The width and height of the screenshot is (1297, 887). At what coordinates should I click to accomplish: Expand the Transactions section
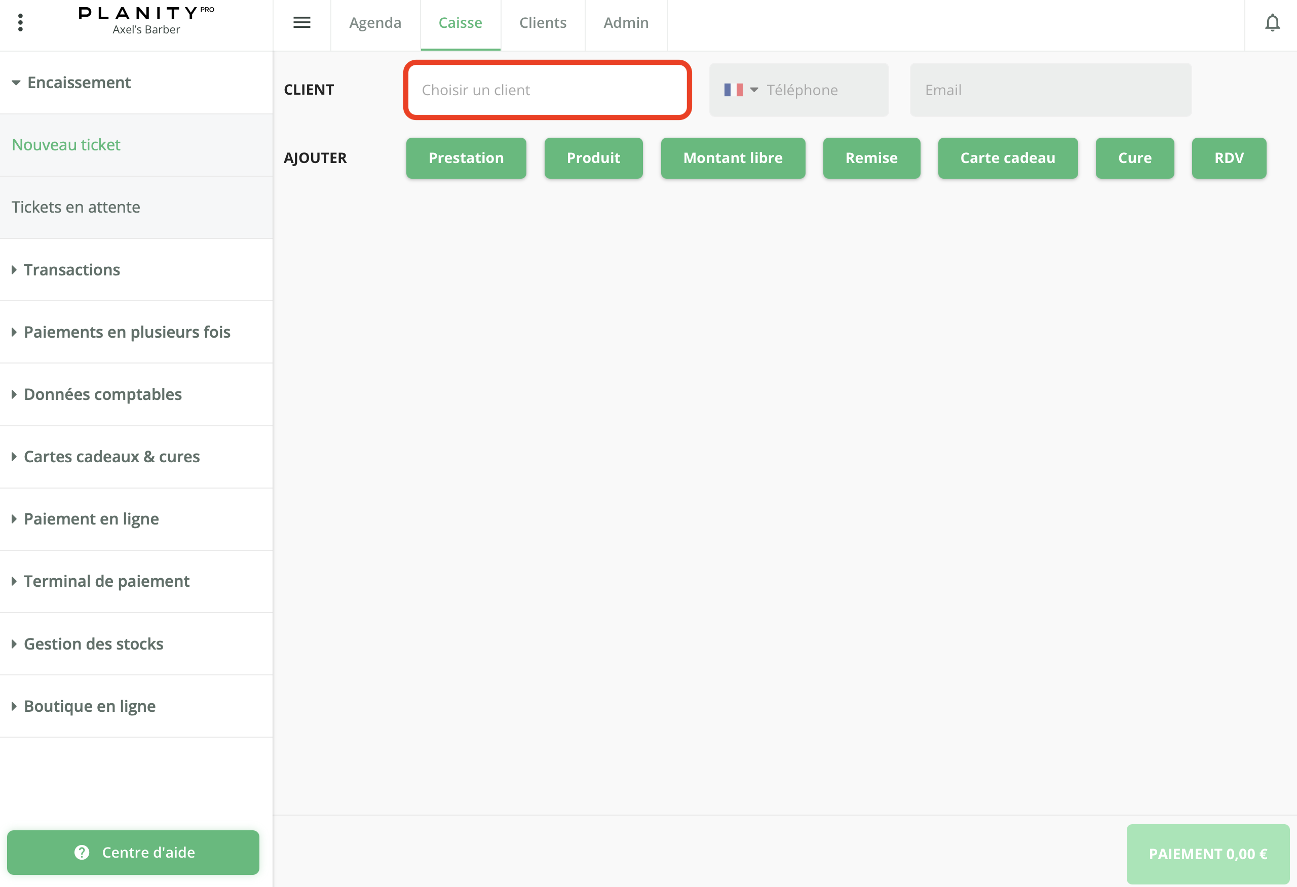pos(71,270)
